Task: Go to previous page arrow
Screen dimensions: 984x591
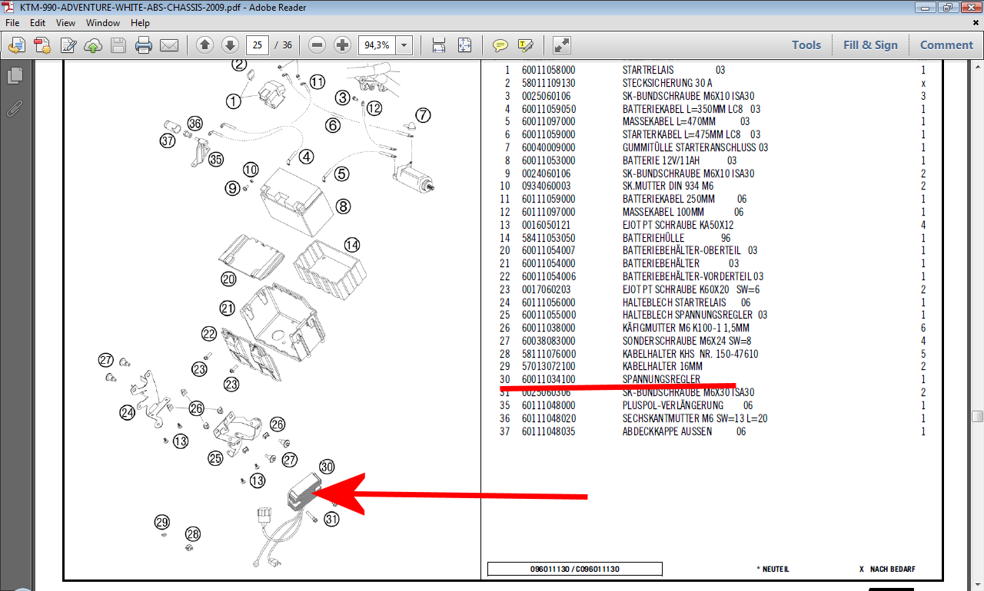Action: (x=204, y=45)
